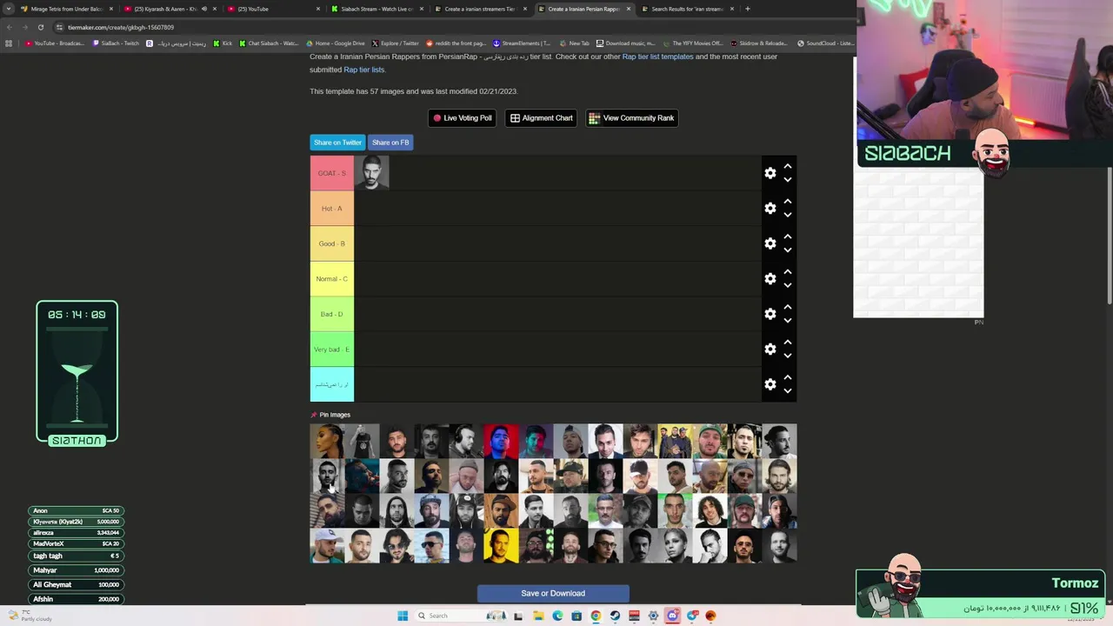The image size is (1113, 626).
Task: Select the Hot - A tier label
Action: click(x=331, y=209)
